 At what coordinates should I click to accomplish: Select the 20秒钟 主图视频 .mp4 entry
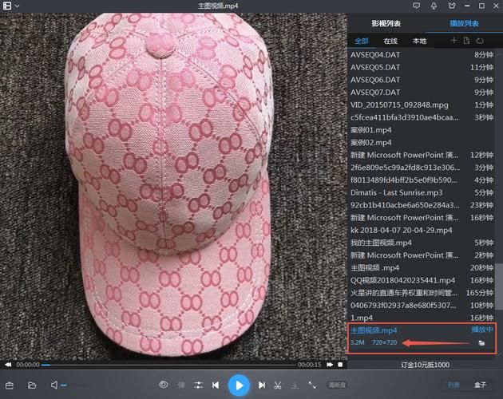(422, 268)
